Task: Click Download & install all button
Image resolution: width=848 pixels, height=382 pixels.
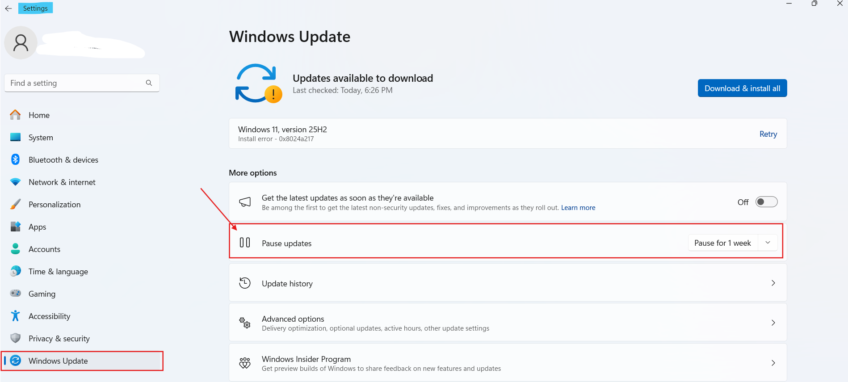Action: coord(742,88)
